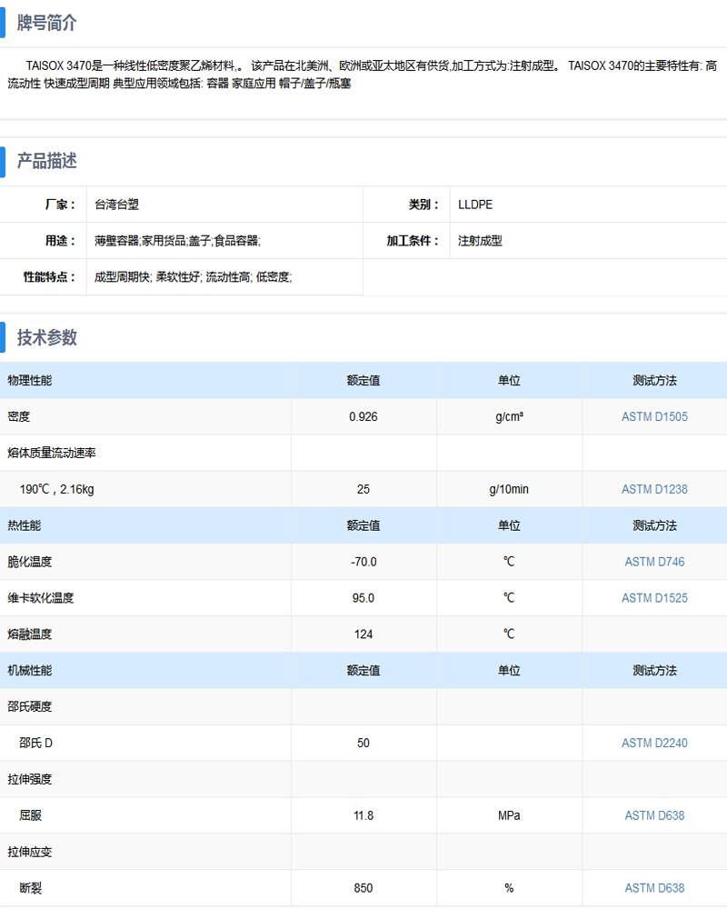Click the TAISOX 3470 introduction paragraph

[363, 75]
